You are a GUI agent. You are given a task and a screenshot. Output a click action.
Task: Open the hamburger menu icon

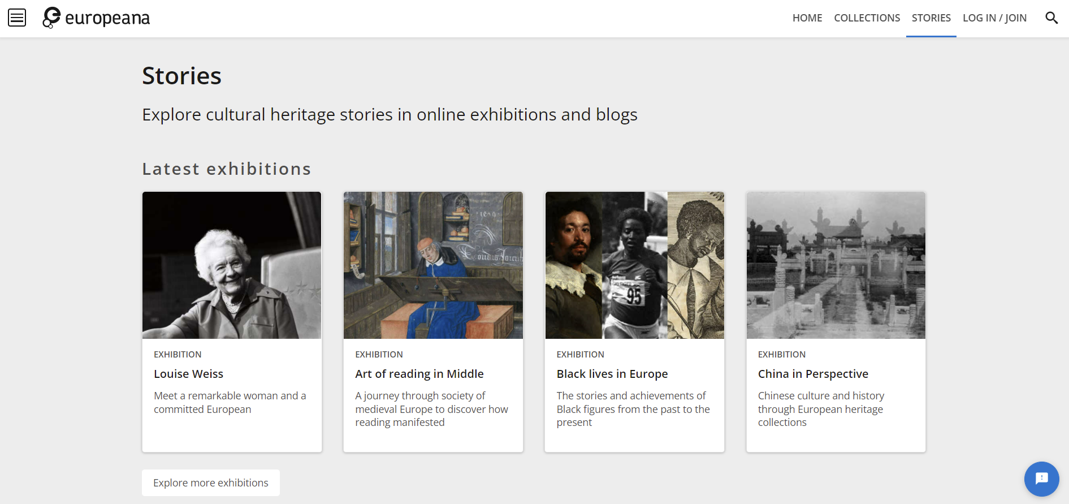point(17,18)
